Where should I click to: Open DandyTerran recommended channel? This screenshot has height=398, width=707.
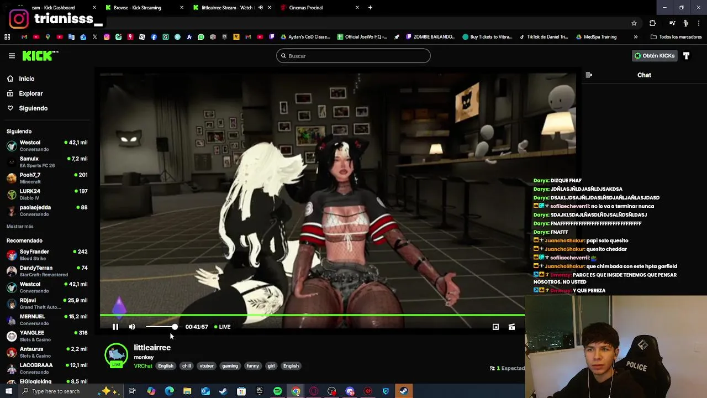tap(47, 271)
